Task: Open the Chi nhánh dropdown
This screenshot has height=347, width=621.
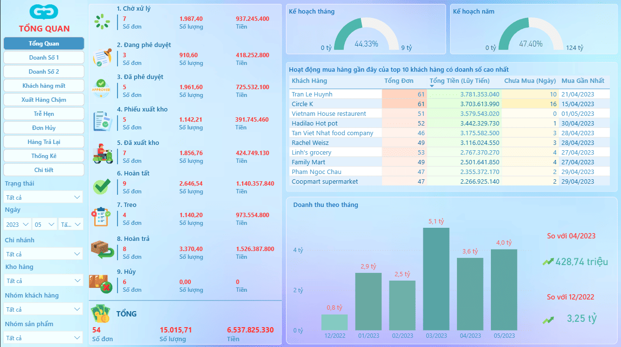Action: click(43, 254)
